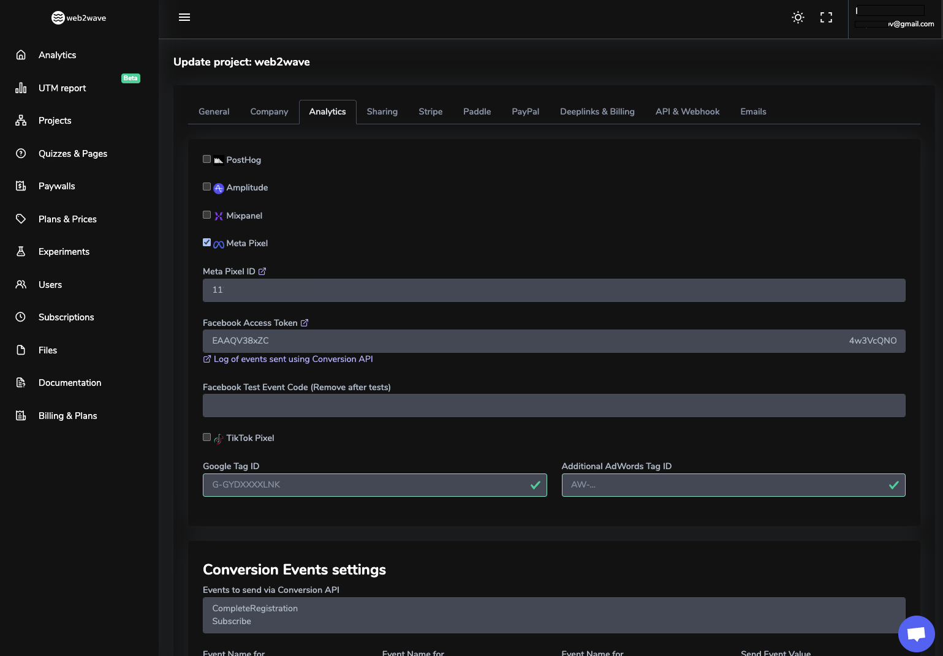The width and height of the screenshot is (943, 656).
Task: Click the Billing & Plans invoice icon
Action: pyautogui.click(x=21, y=416)
